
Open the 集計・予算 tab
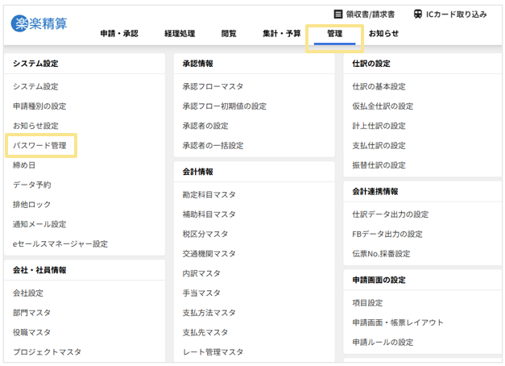[x=281, y=34]
